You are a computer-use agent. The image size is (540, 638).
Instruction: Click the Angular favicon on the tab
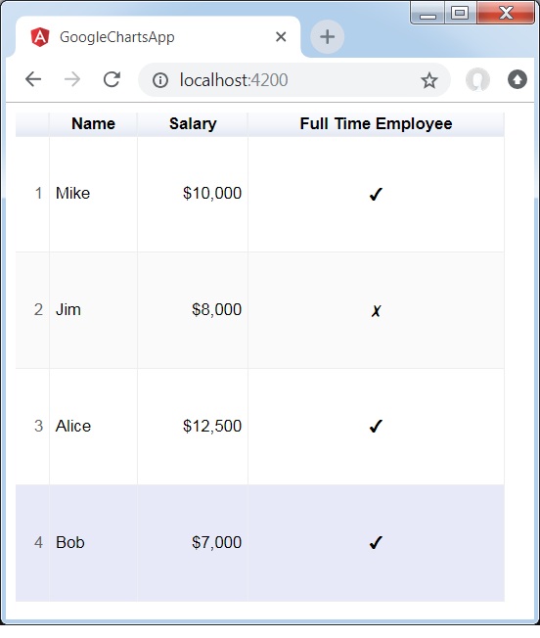click(x=40, y=37)
